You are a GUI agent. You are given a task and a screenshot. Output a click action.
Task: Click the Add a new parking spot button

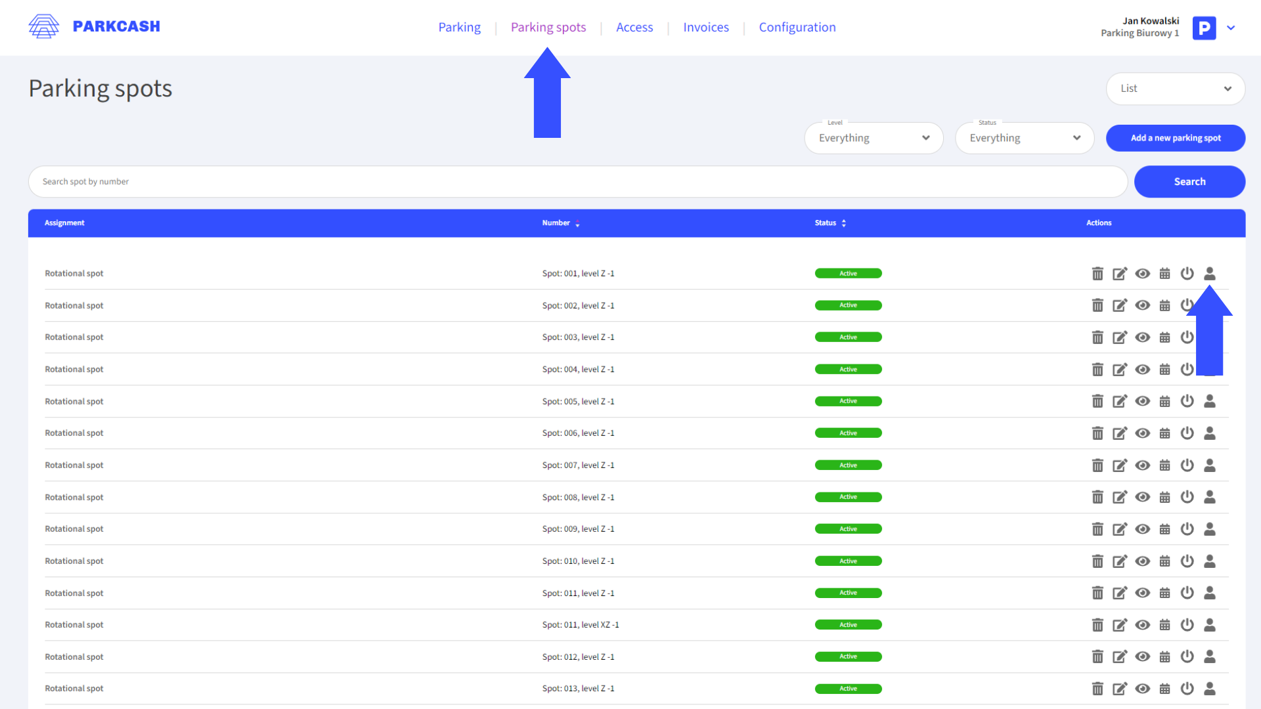coord(1176,138)
